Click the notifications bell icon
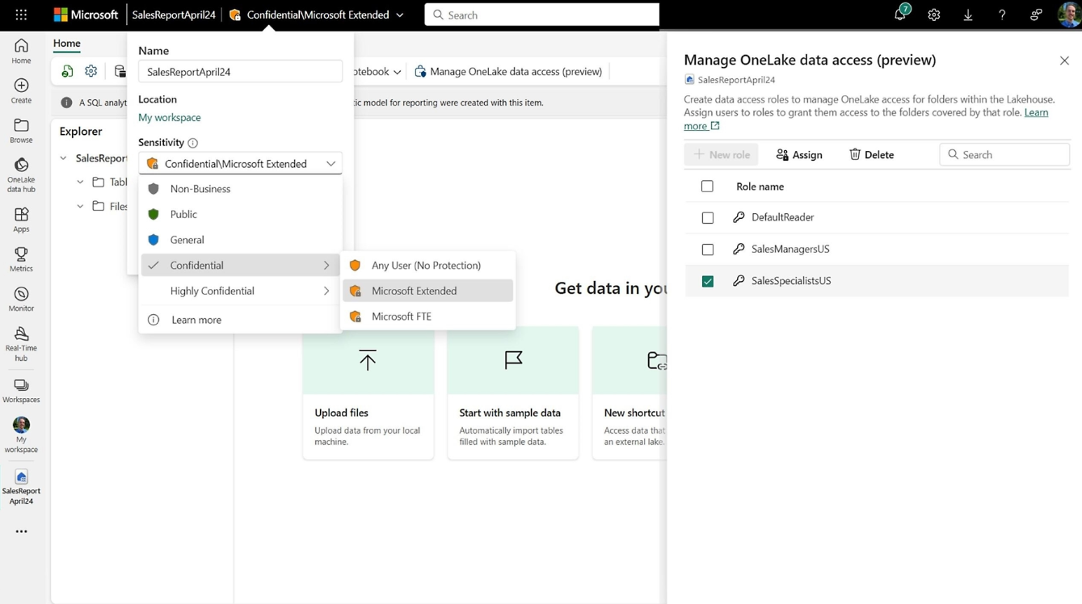 (899, 15)
